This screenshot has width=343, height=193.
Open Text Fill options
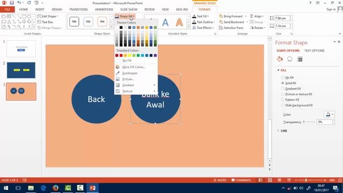point(200,16)
